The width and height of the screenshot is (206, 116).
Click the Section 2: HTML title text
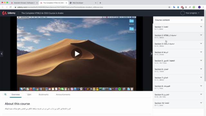(165, 35)
